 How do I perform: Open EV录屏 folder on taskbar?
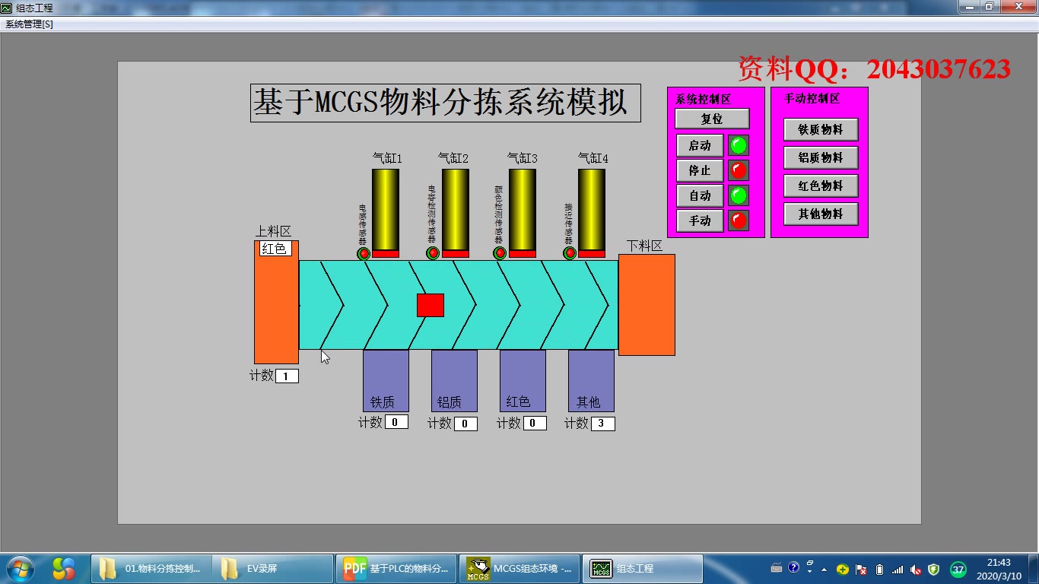click(x=272, y=568)
